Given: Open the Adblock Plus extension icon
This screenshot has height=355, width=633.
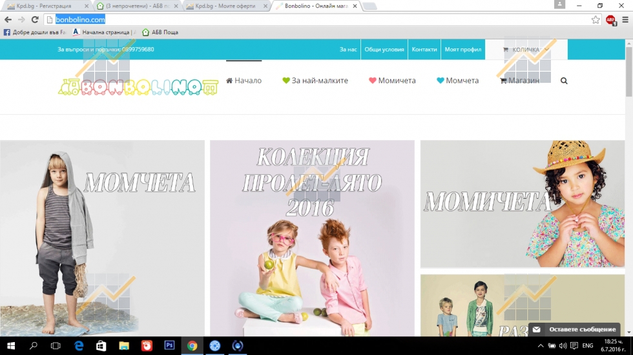Looking at the screenshot, I should pos(611,20).
